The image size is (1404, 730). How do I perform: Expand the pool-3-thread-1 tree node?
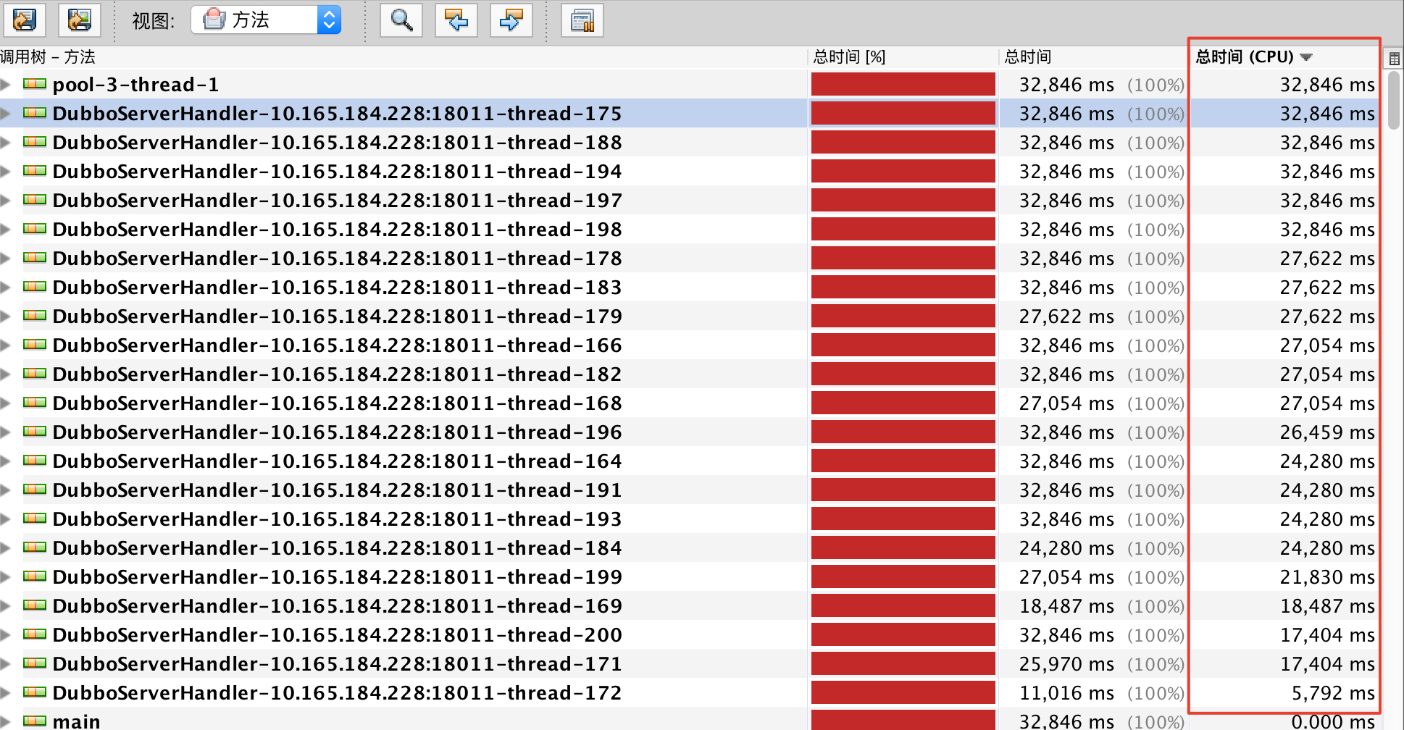[x=7, y=84]
